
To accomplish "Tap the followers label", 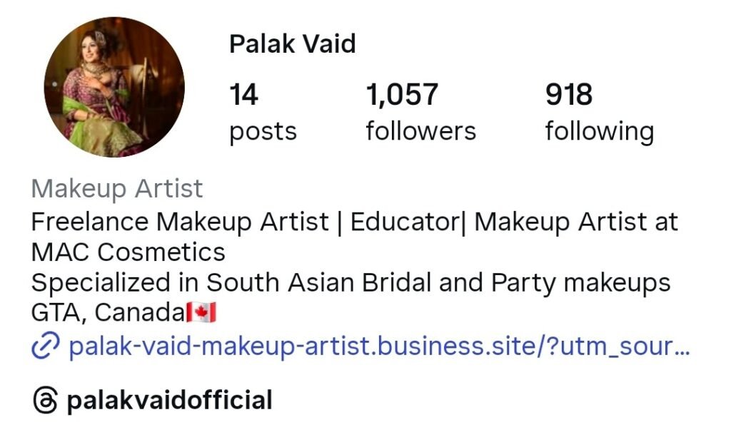I will coord(420,130).
